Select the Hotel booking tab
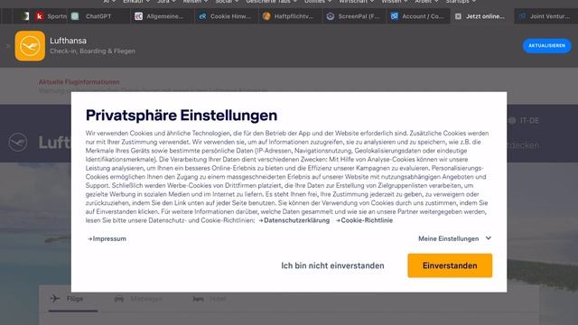 [210, 299]
